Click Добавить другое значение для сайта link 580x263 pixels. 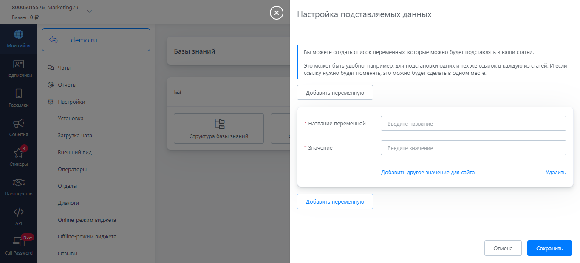(427, 173)
